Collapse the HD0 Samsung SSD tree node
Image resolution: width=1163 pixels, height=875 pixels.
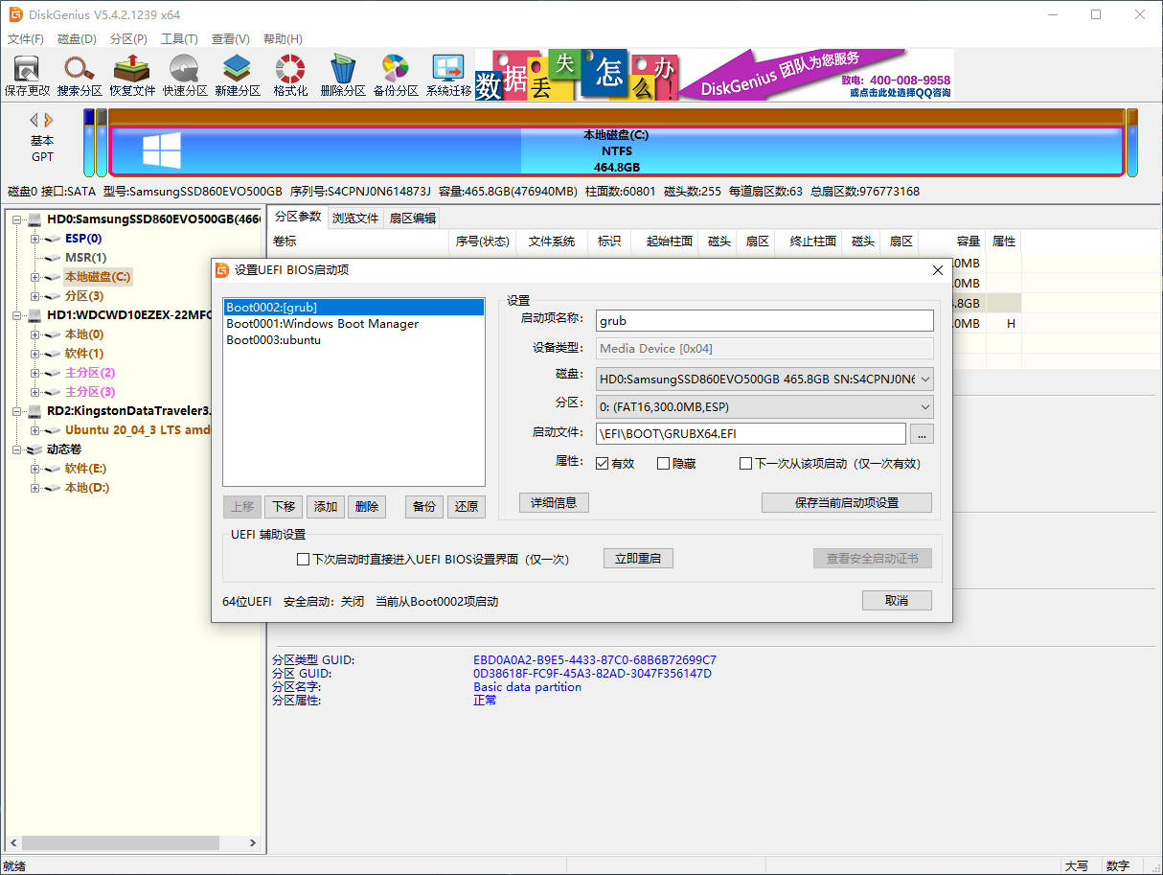16,219
